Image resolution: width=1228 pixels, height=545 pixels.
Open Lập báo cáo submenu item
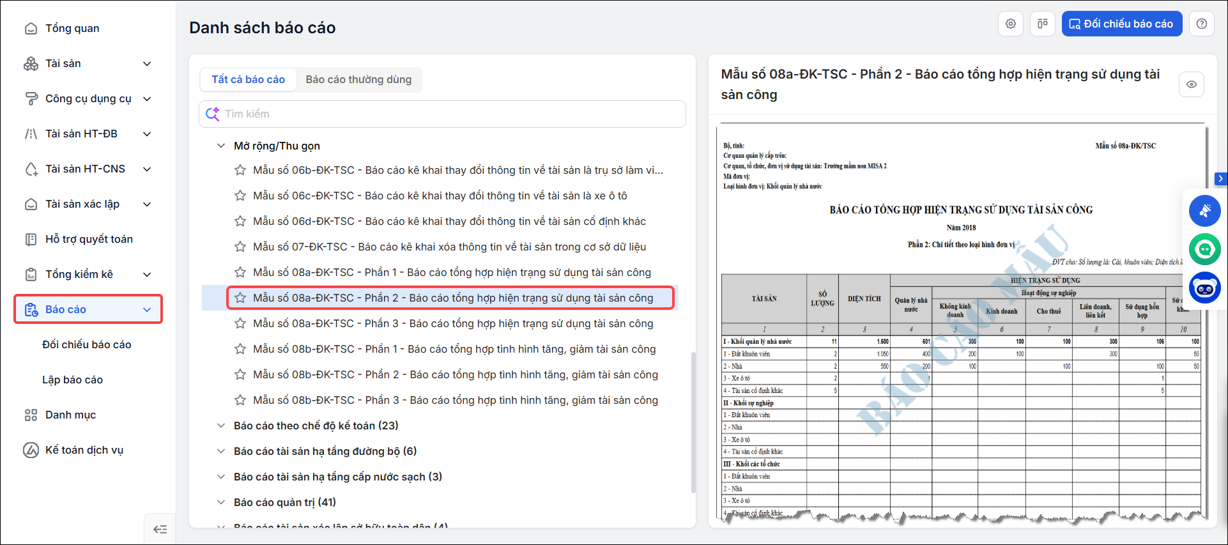tap(72, 380)
